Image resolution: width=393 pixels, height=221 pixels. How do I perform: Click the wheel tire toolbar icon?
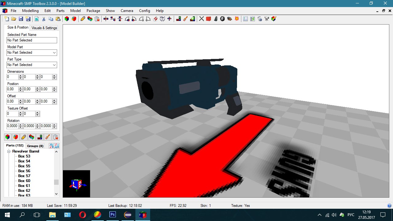(x=223, y=19)
